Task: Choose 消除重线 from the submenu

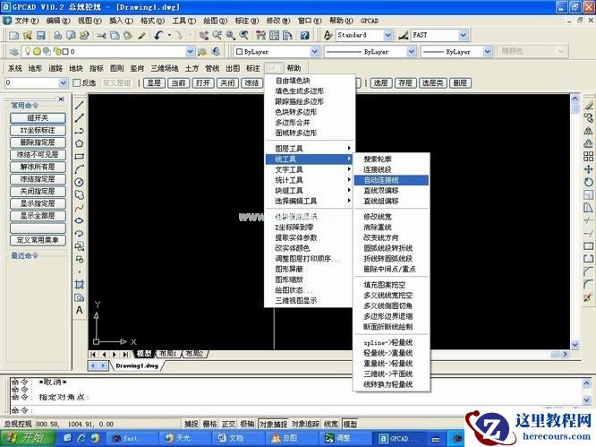Action: 391,228
